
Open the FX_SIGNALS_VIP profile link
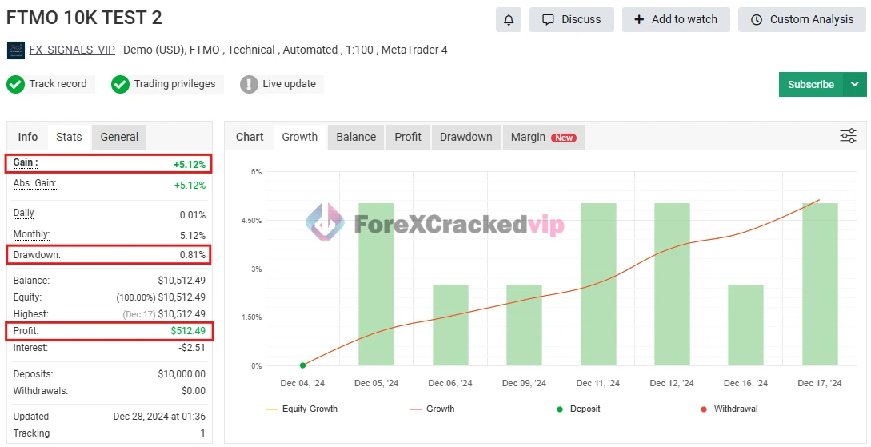pos(72,50)
